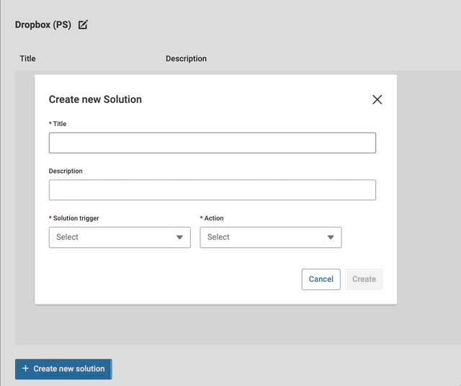
Task: Cancel the new solution dialog
Action: pyautogui.click(x=321, y=279)
